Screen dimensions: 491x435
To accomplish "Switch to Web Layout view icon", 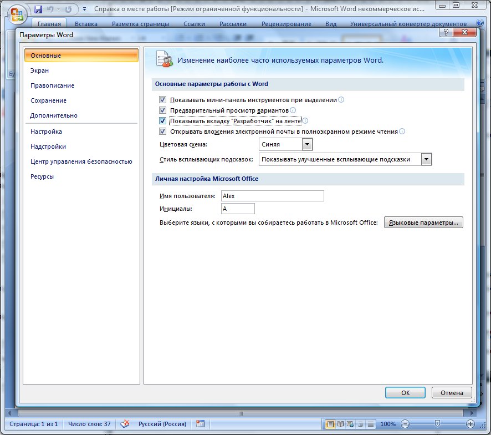I will pos(350,424).
